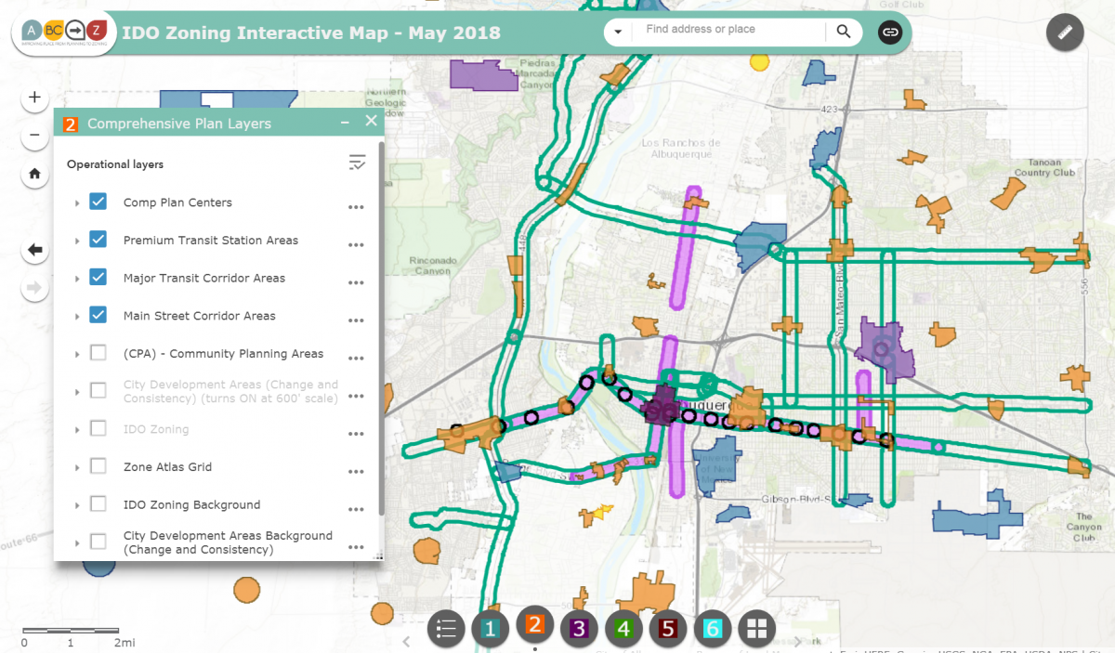Switch to widget number 3
The width and height of the screenshot is (1115, 653).
click(x=578, y=629)
